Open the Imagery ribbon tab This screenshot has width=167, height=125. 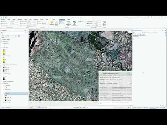click(x=36, y=19)
